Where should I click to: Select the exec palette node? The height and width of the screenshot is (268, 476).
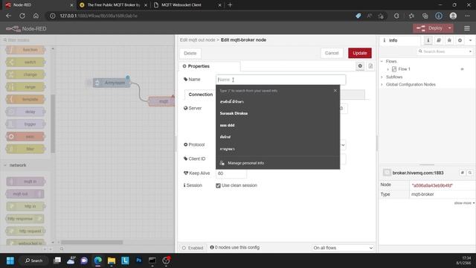[x=25, y=136]
